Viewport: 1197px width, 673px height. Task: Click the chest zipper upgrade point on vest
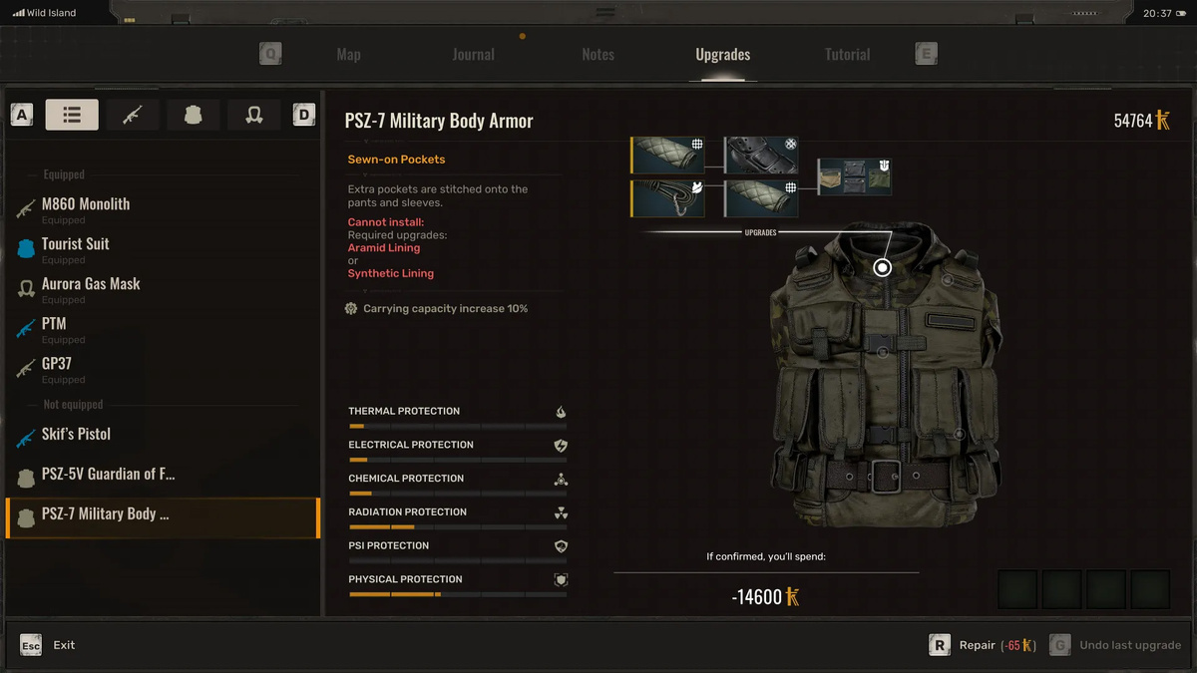point(882,352)
